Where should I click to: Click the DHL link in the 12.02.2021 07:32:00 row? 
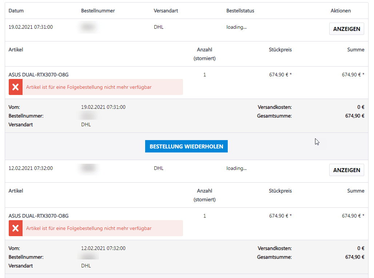159,168
